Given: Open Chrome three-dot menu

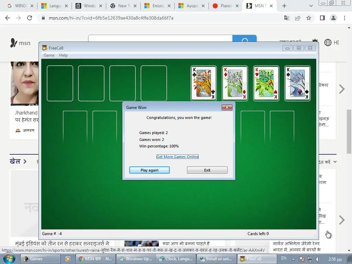Looking at the screenshot, I should 344,18.
